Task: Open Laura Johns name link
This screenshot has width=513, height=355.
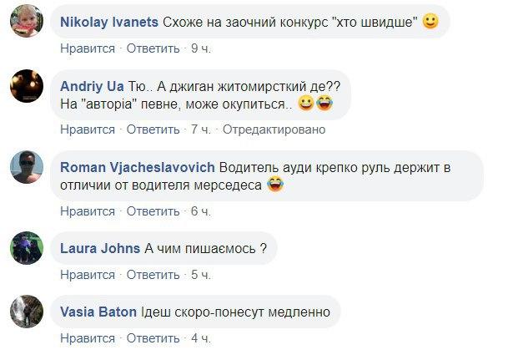Action: click(x=100, y=248)
